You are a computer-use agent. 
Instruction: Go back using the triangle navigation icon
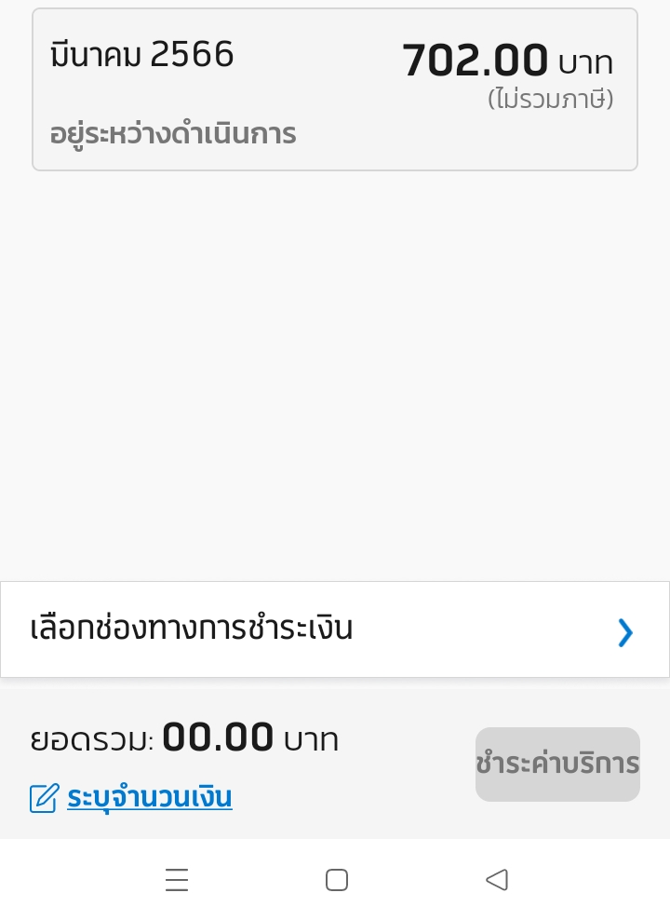497,880
